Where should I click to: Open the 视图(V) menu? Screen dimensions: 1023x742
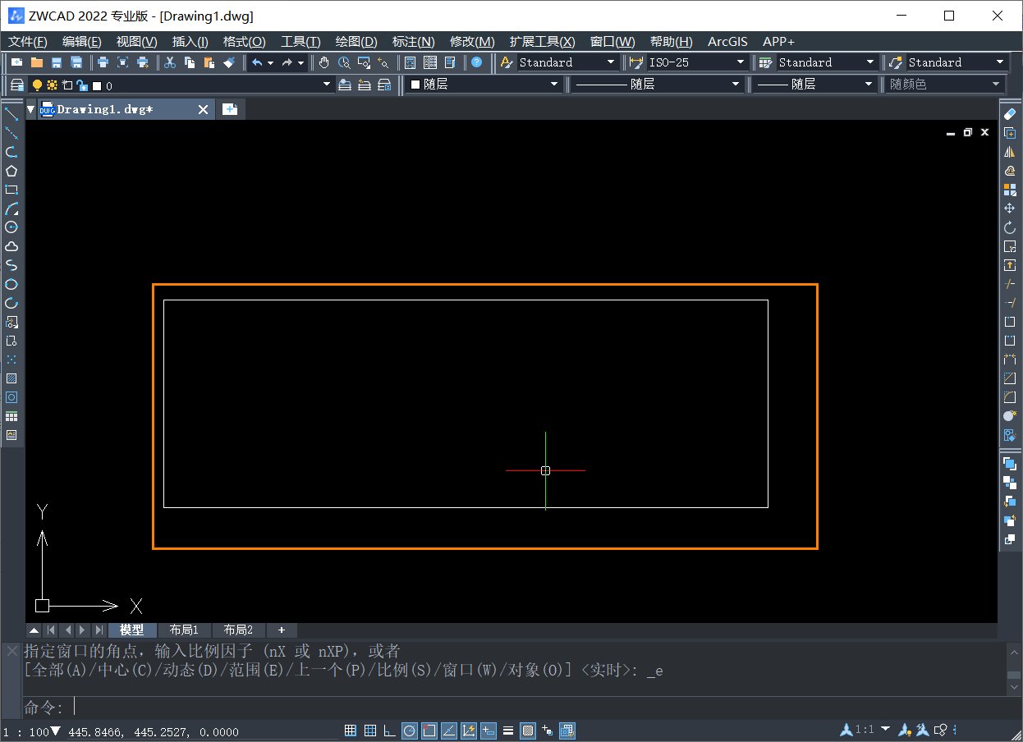coord(136,41)
